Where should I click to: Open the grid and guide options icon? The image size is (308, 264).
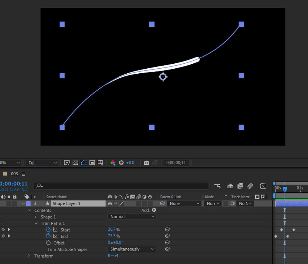tap(100, 163)
